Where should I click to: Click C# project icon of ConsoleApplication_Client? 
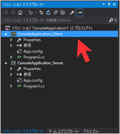(14, 34)
